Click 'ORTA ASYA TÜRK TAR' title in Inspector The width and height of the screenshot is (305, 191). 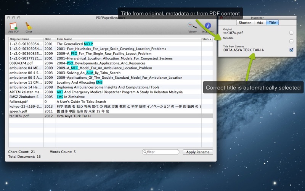coord(244,50)
